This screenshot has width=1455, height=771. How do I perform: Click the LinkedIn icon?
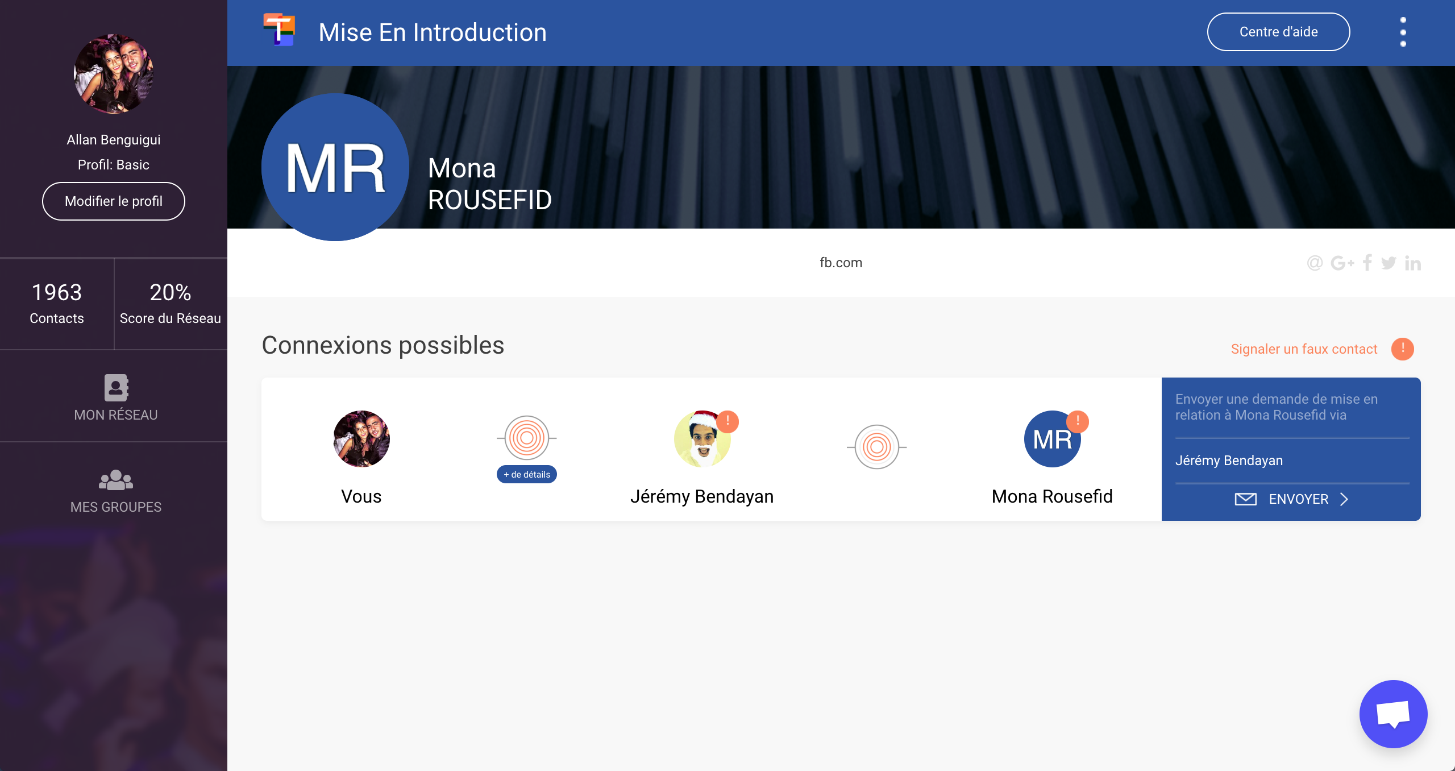coord(1412,263)
